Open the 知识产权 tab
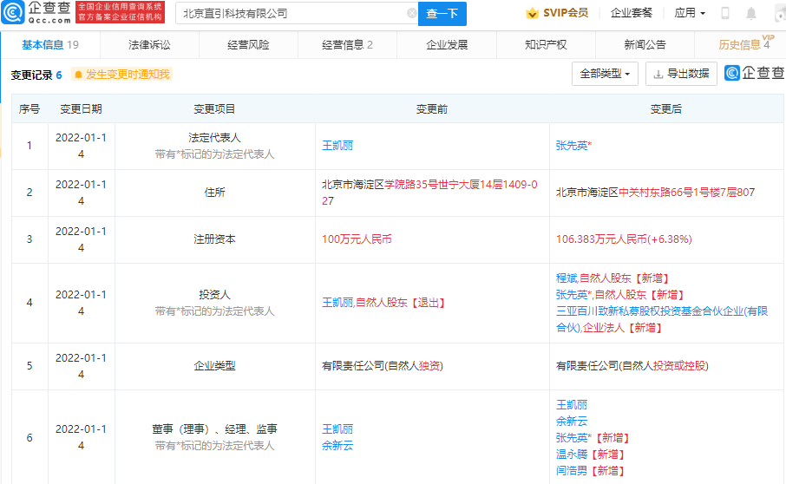This screenshot has width=786, height=484. [546, 45]
